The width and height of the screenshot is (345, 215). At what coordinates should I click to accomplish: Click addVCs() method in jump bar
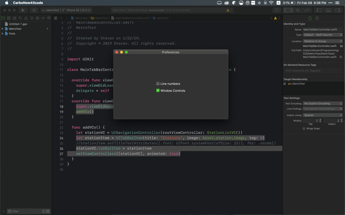tap(161, 18)
